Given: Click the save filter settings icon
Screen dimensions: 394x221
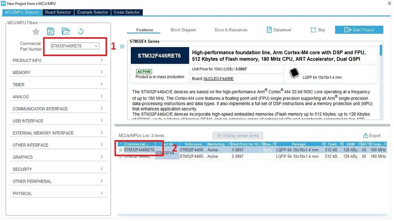Looking at the screenshot, I should [50, 31].
